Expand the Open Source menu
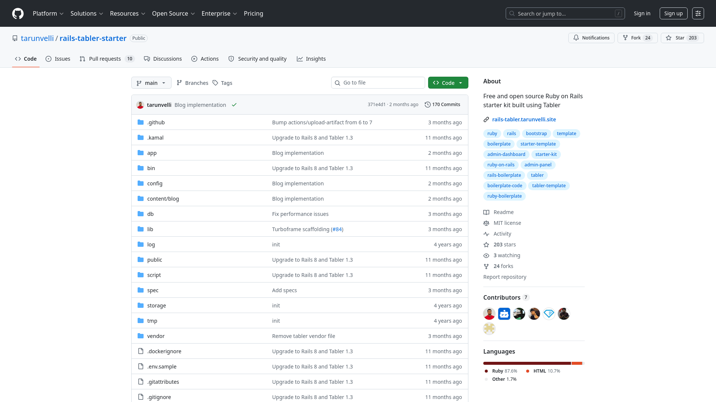The height and width of the screenshot is (402, 716). pos(173,13)
